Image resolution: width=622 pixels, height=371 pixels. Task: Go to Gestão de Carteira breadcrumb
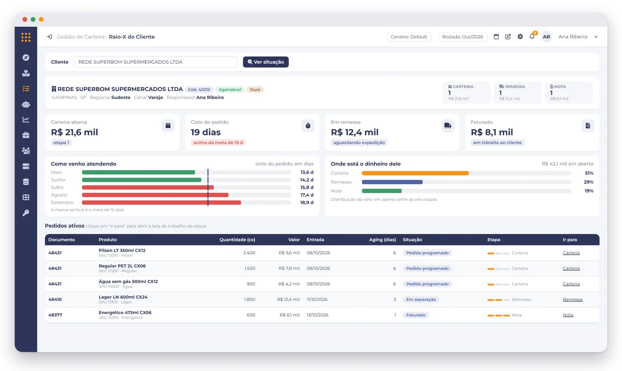81,37
